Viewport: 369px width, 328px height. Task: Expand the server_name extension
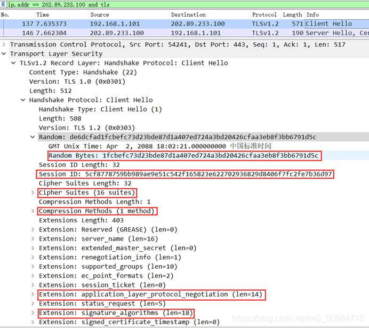click(33, 239)
